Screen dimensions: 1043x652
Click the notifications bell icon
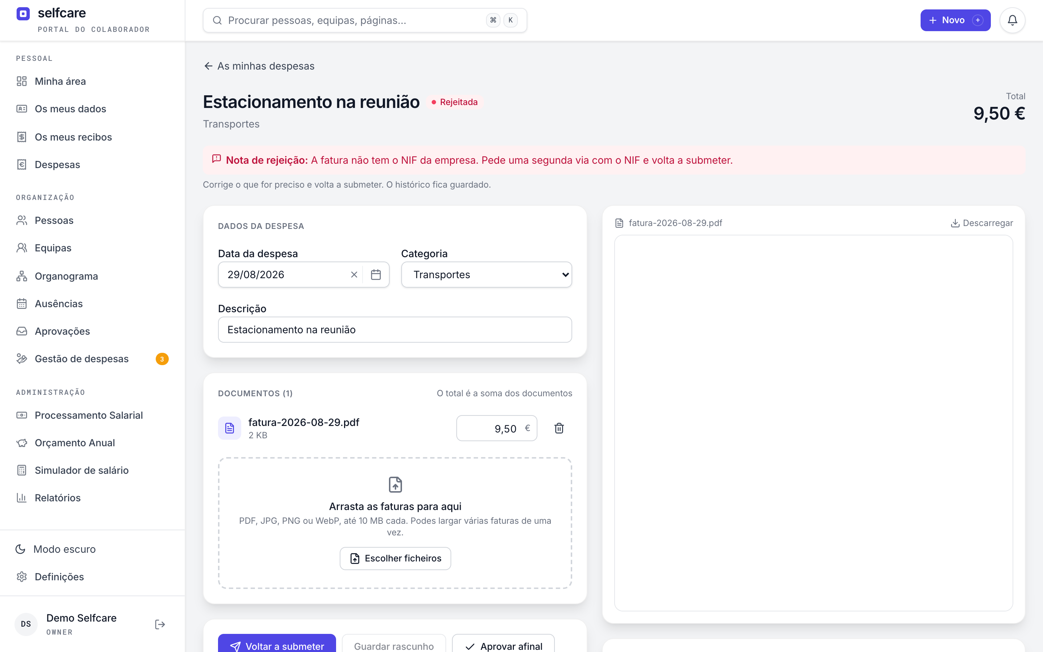pos(1012,20)
